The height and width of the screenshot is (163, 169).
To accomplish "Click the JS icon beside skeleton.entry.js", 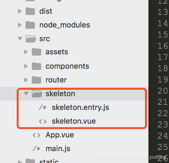I will 43,107.
